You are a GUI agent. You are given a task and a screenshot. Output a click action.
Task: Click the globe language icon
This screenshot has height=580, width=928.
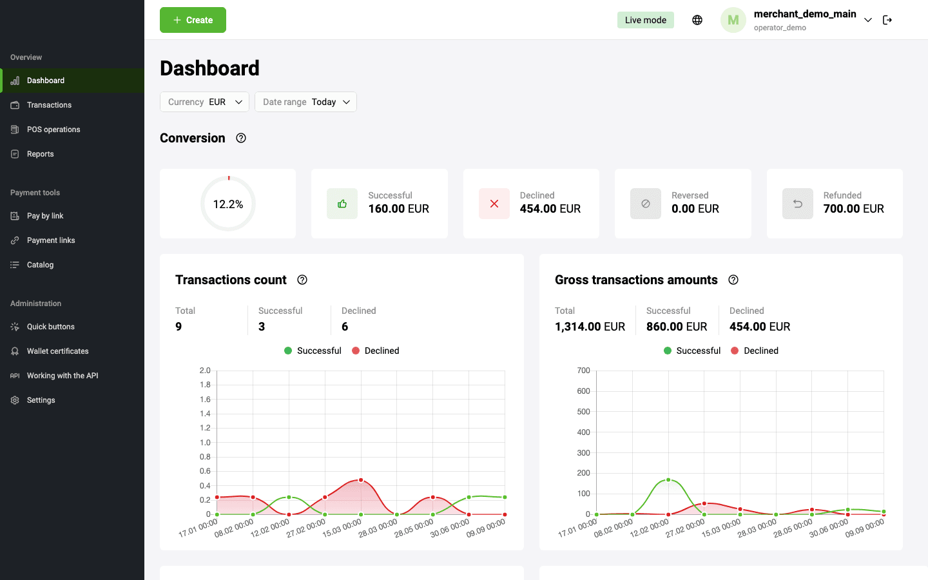[697, 20]
